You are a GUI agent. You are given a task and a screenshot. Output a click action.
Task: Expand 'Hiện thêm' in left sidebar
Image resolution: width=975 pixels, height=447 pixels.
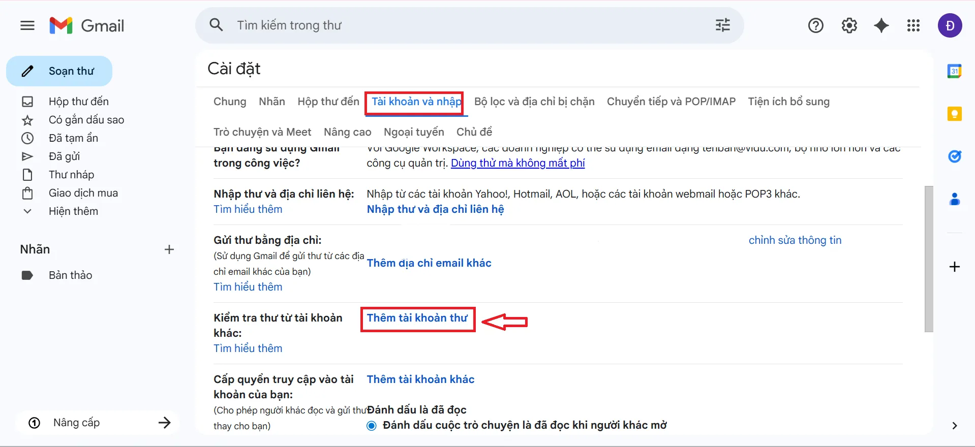(x=73, y=211)
